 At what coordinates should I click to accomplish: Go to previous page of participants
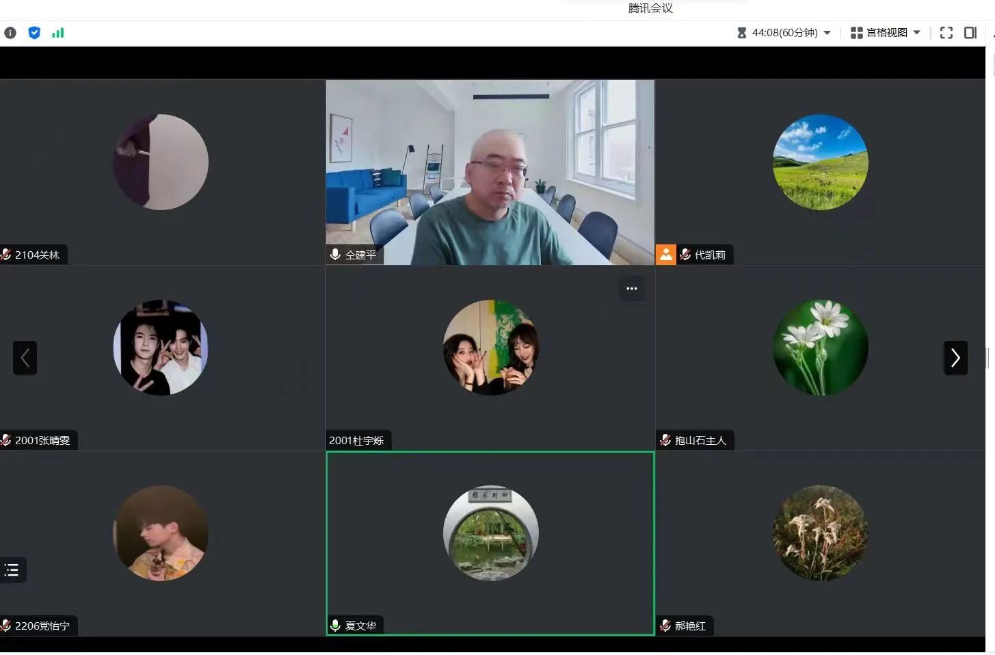click(x=25, y=358)
